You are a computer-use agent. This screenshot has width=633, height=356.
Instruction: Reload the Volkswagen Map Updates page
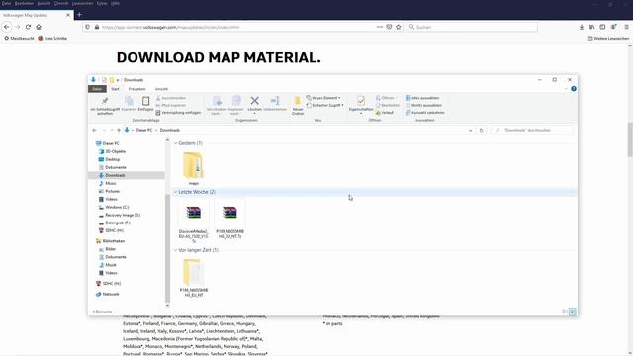point(28,27)
